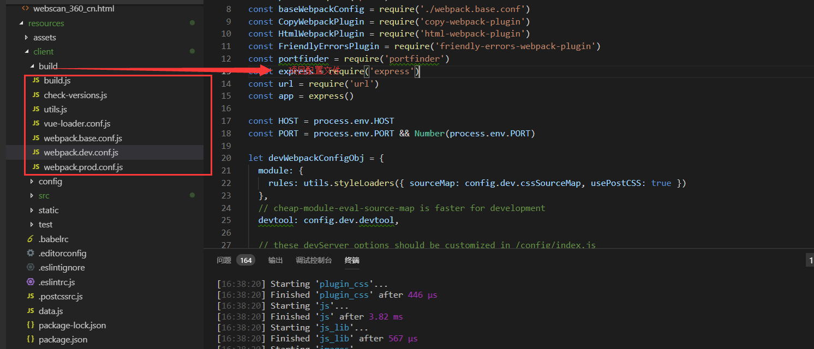The height and width of the screenshot is (349, 814).
Task: Click line number 20 in the gutter
Action: pos(226,158)
